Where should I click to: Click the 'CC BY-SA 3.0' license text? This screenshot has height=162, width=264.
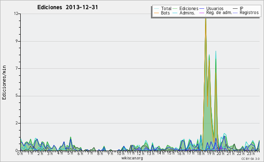(250, 159)
